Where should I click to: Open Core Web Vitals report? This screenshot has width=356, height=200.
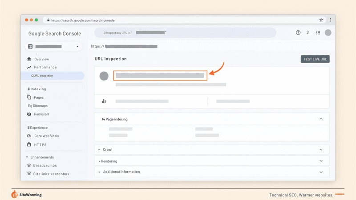point(47,136)
